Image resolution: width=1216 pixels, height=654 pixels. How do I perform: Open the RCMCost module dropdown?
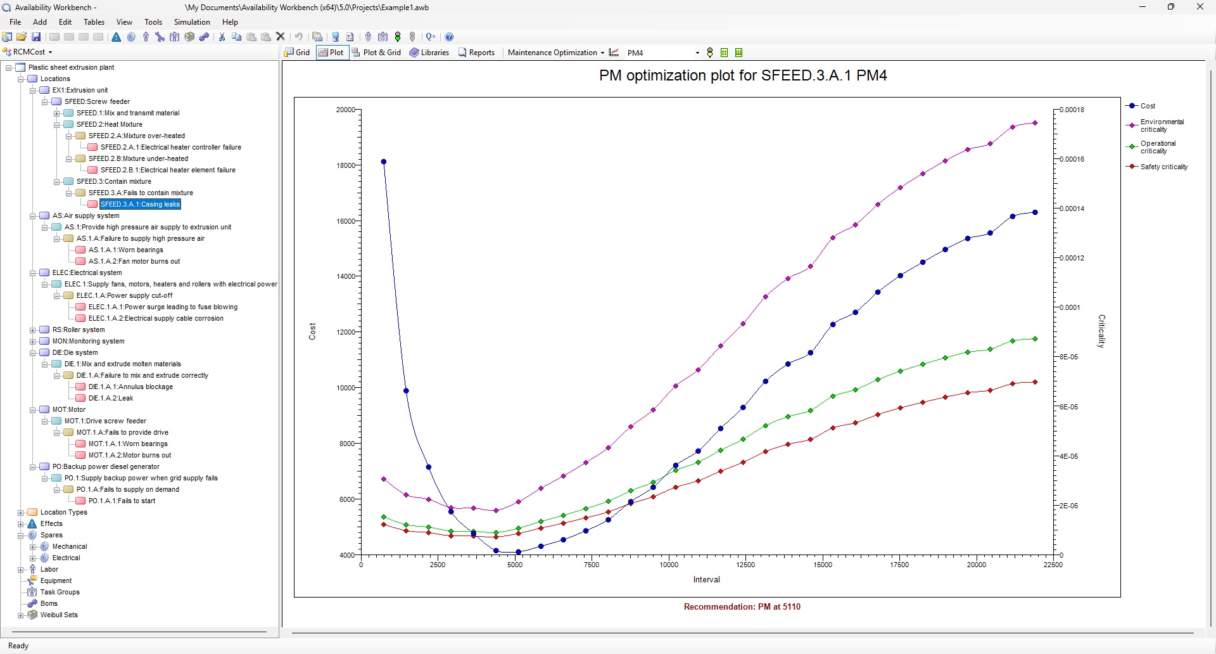pos(29,52)
